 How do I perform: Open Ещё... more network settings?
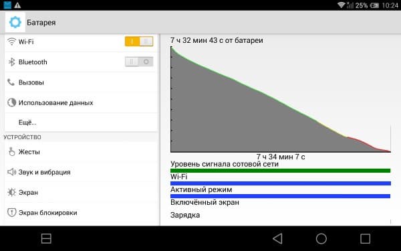click(x=81, y=122)
